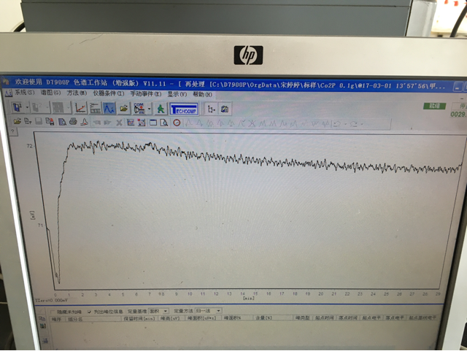Open the 系统(S) menu
The image size is (467, 351).
[x=24, y=93]
